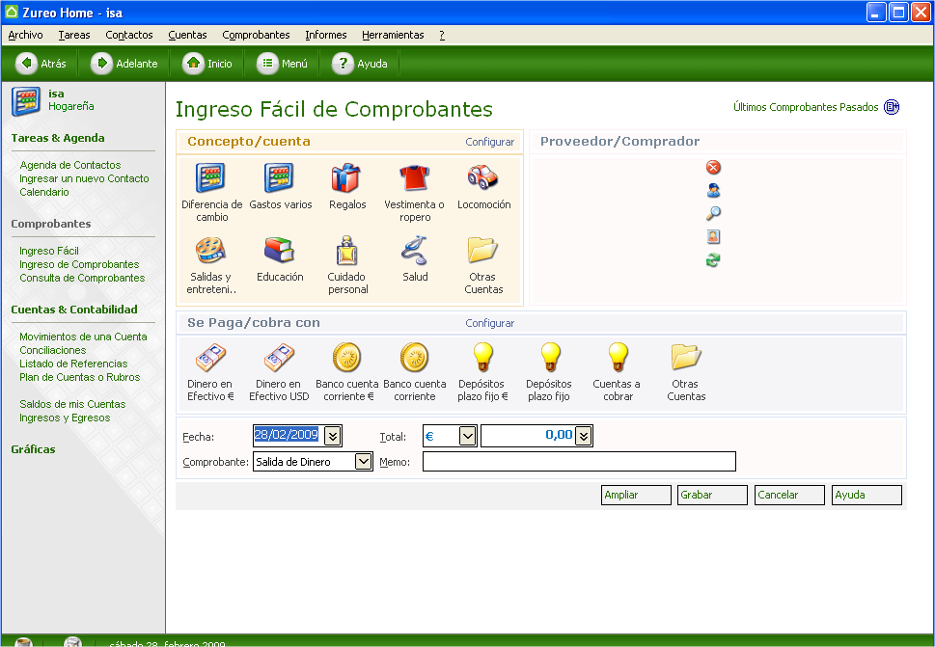
Task: Click the Ampliar button
Action: 636,495
